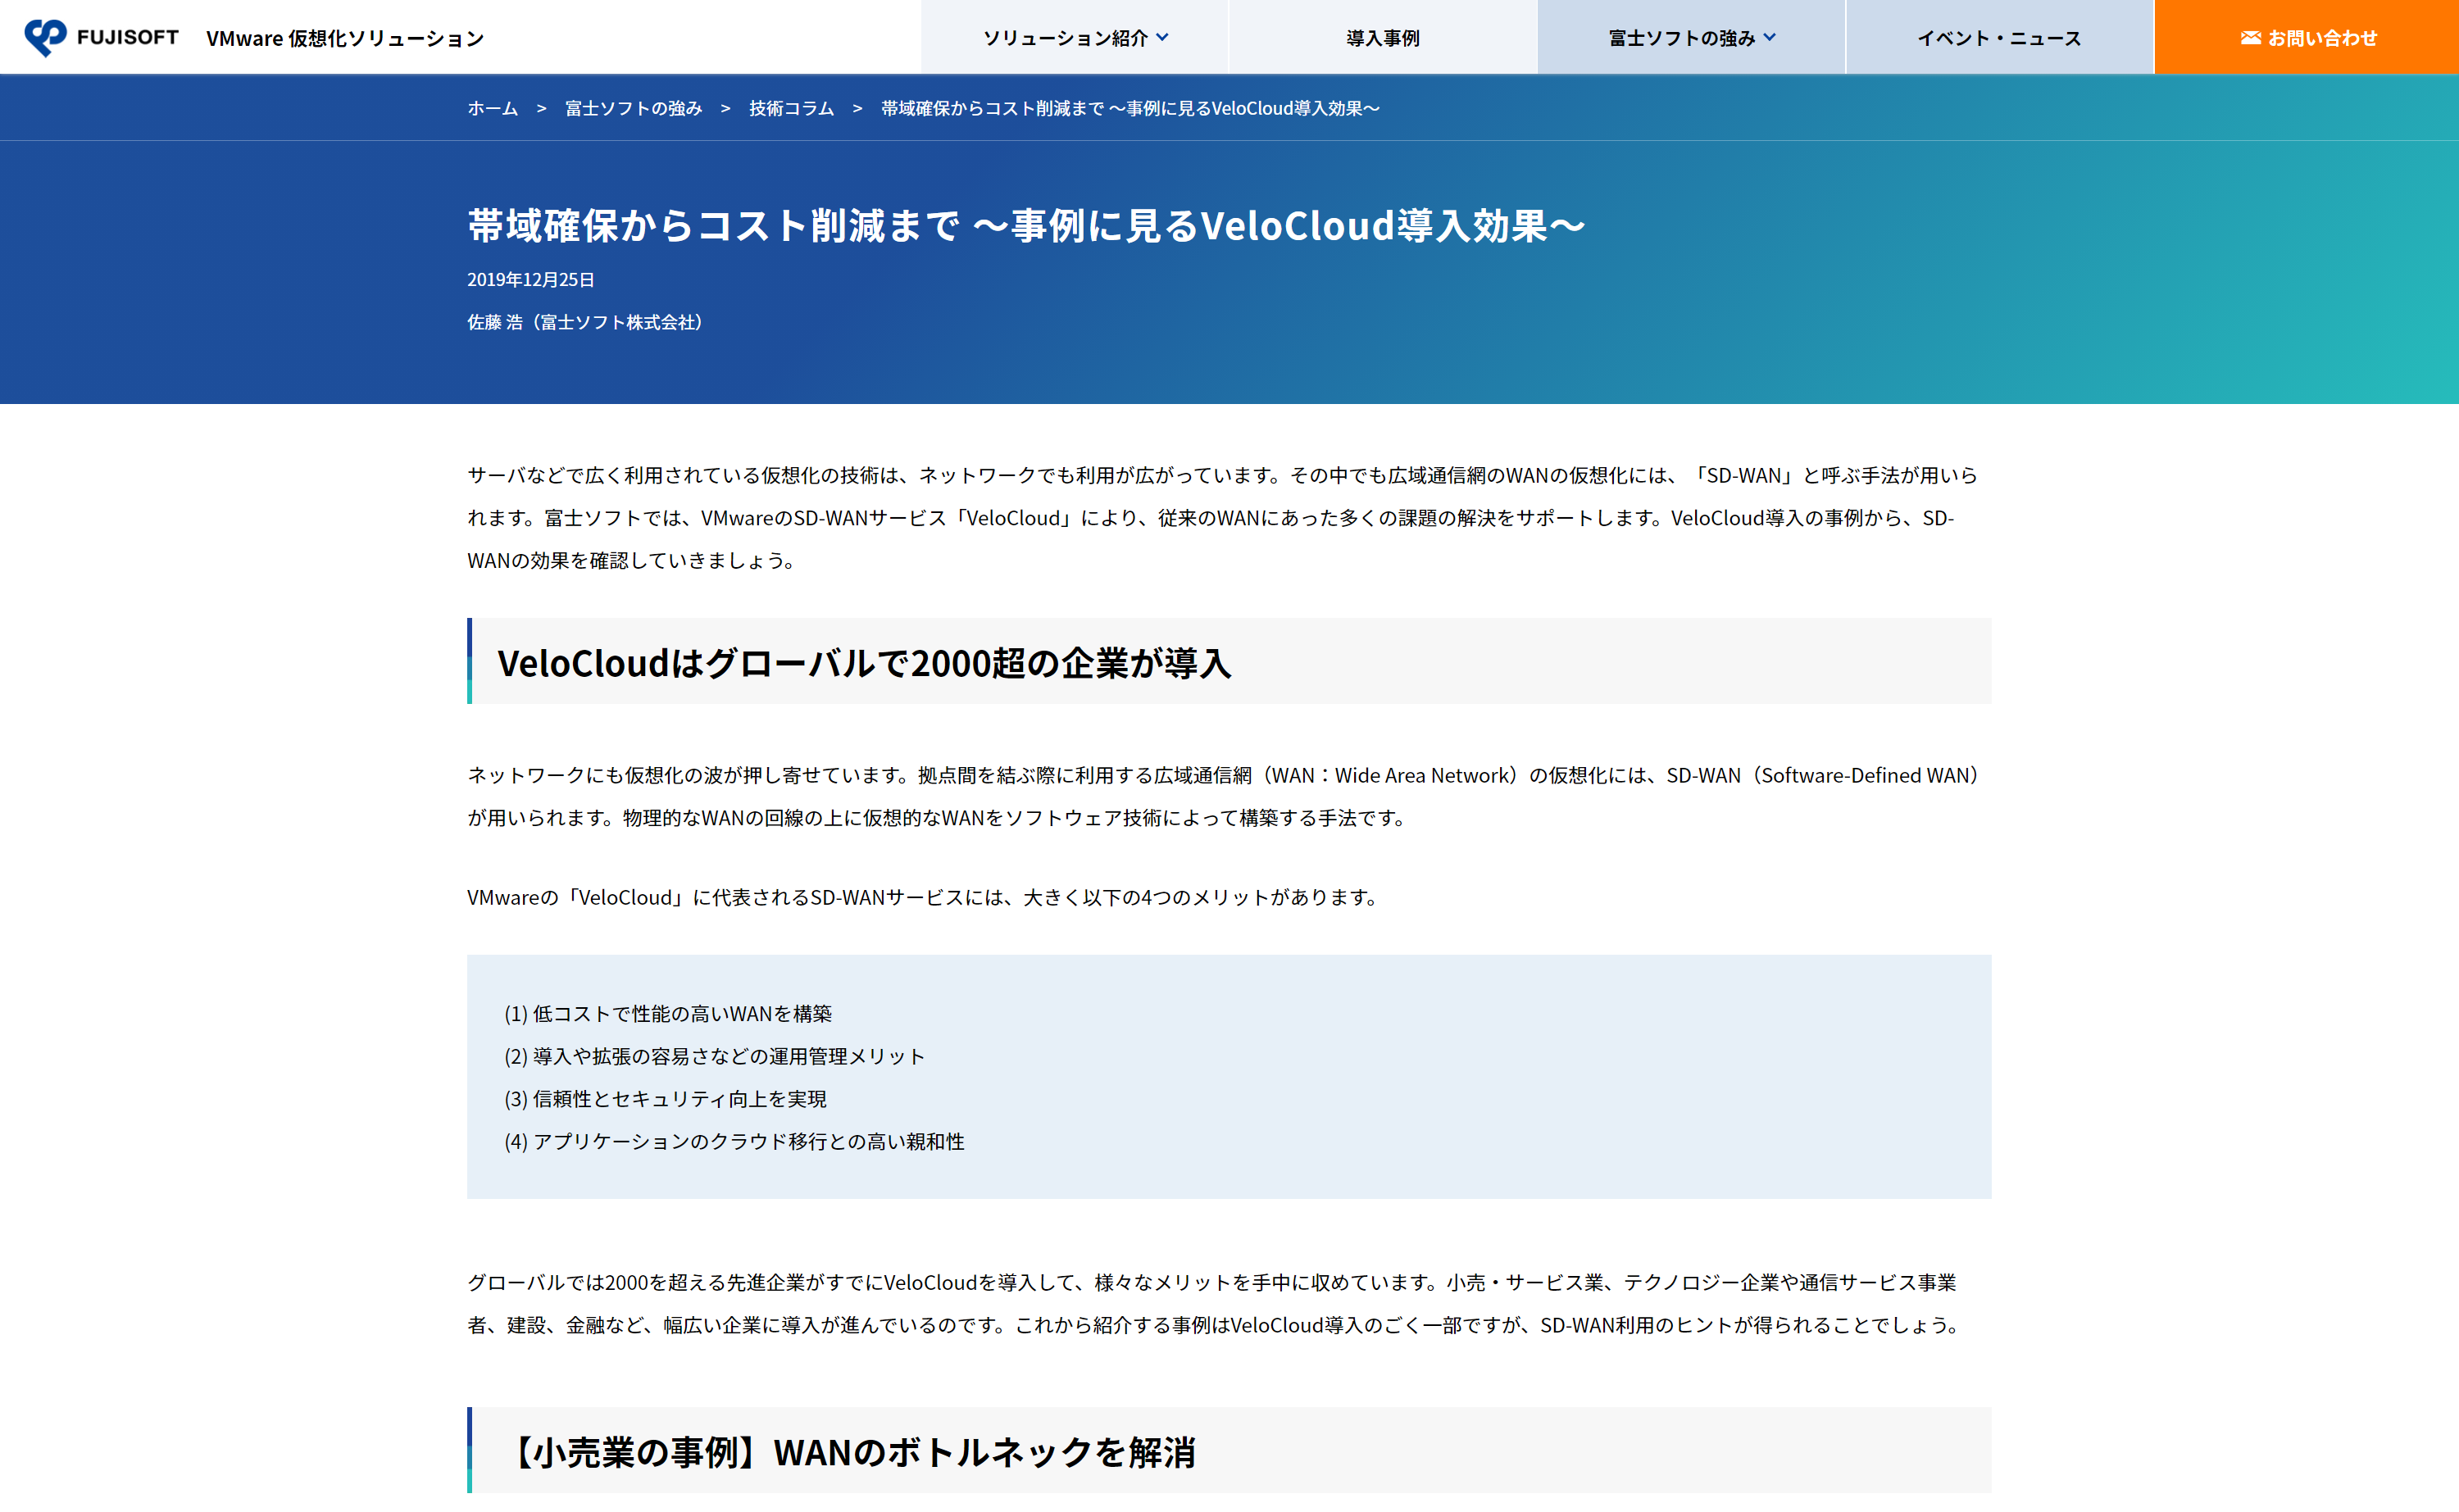Click VMware 仮想化ソリューション site title

pos(345,38)
